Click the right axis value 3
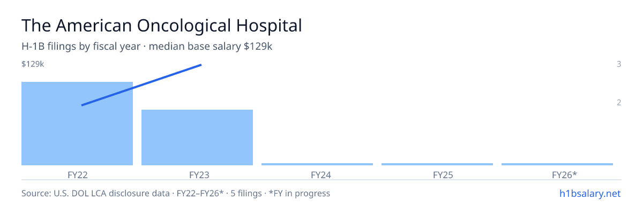 pos(619,64)
